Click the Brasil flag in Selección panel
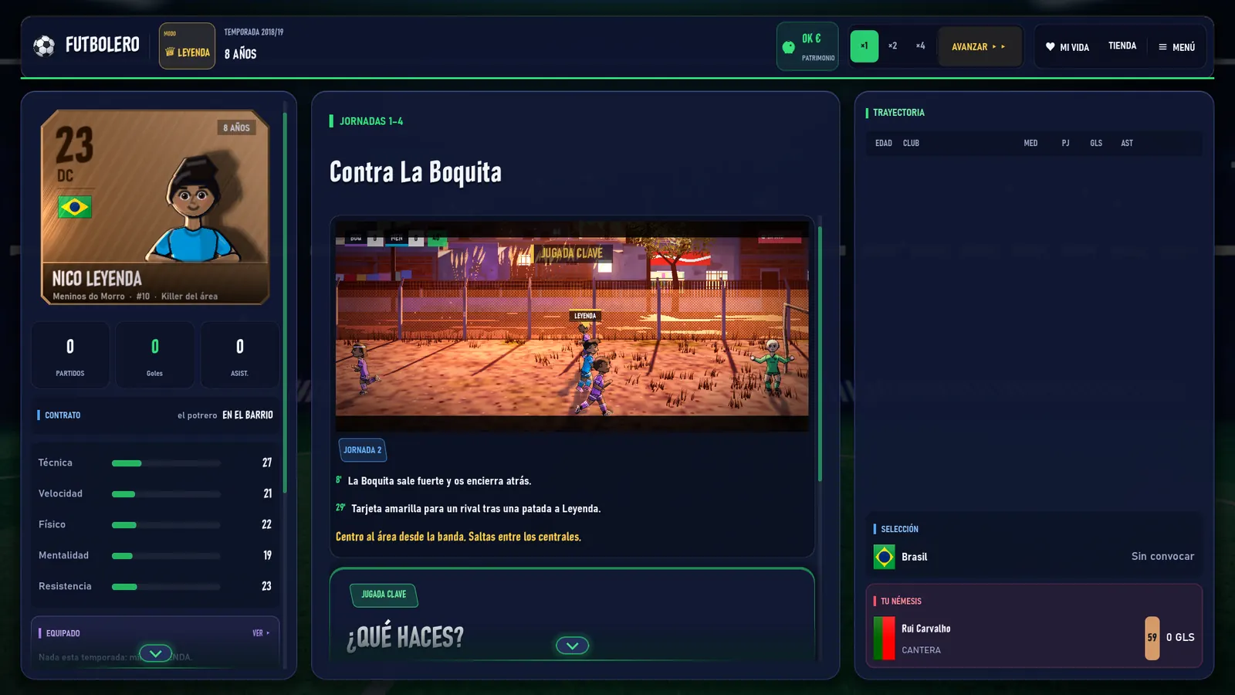The height and width of the screenshot is (695, 1235). pos(885,557)
